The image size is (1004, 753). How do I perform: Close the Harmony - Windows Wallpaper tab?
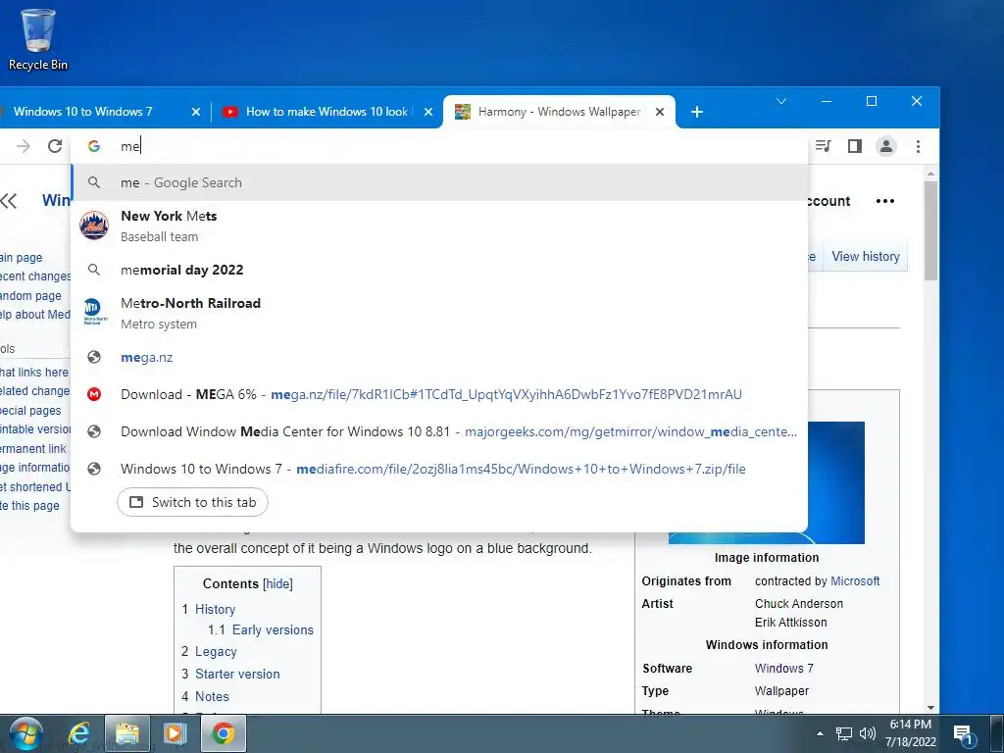(x=660, y=112)
